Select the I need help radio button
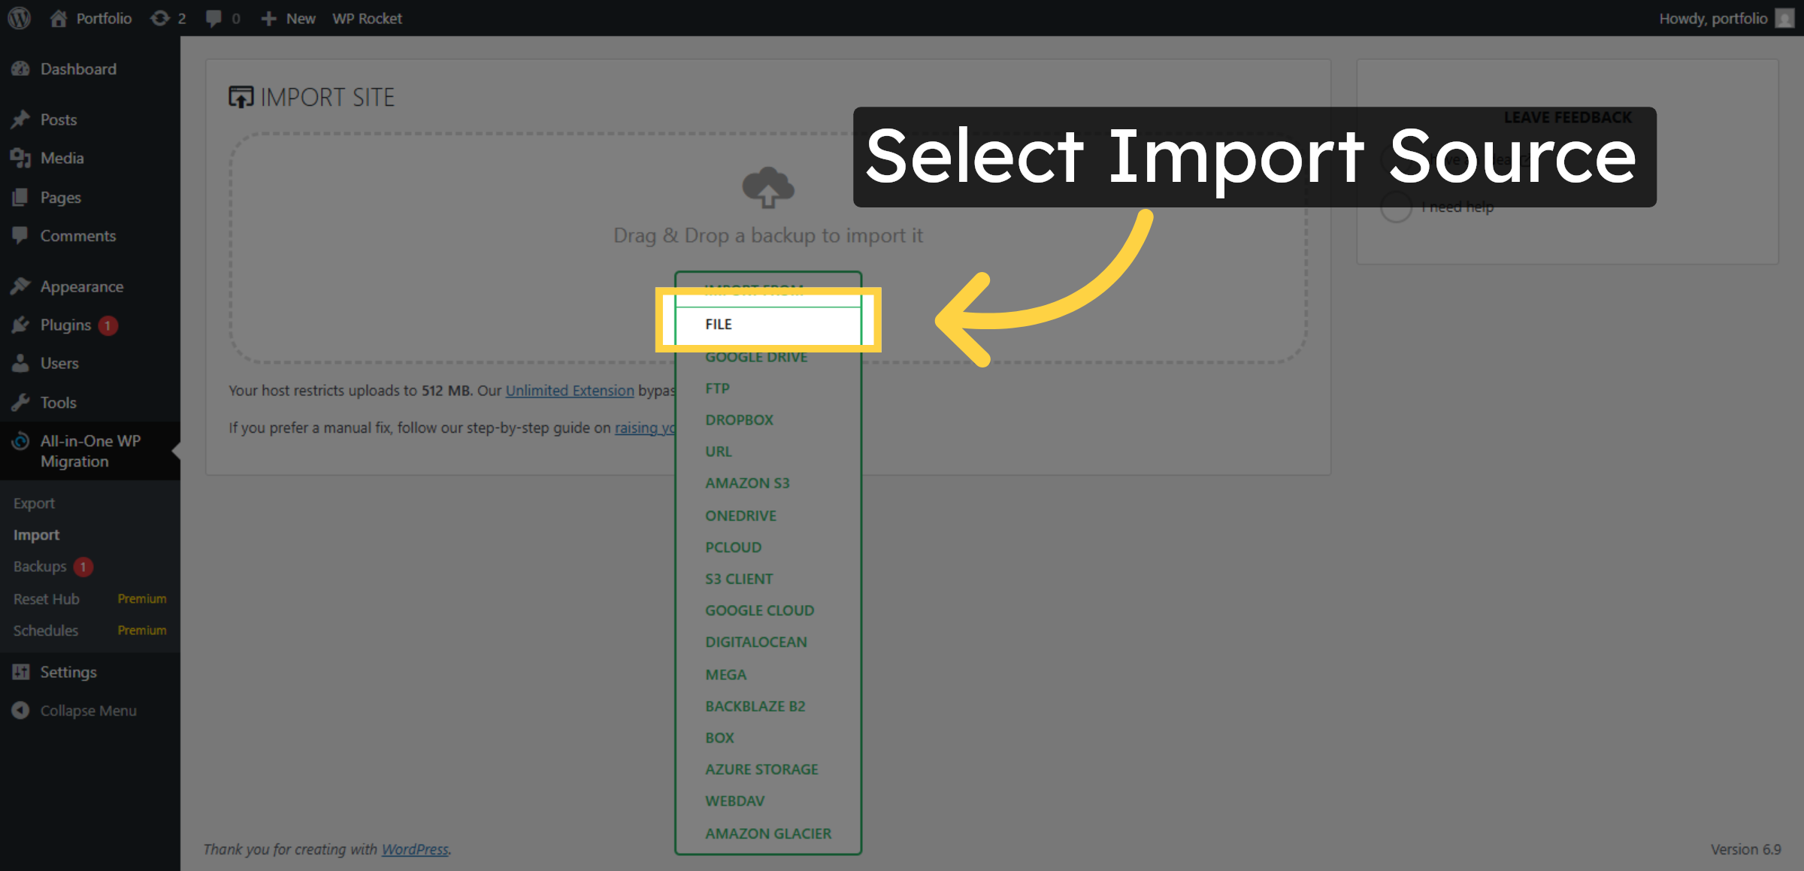 (1396, 207)
